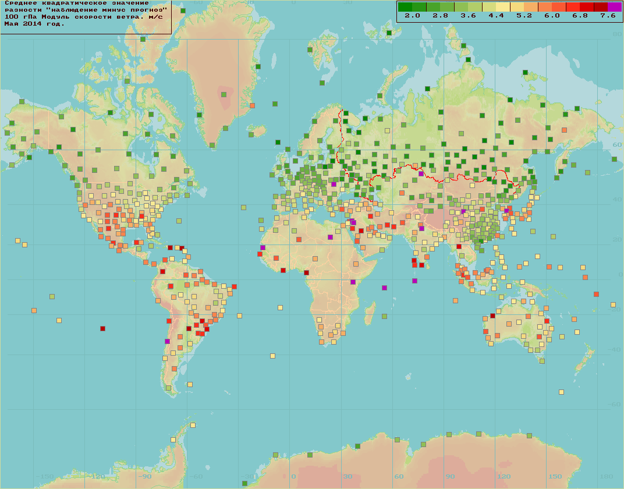Click the legend value 5.2
624x489 pixels.
pyautogui.click(x=524, y=16)
